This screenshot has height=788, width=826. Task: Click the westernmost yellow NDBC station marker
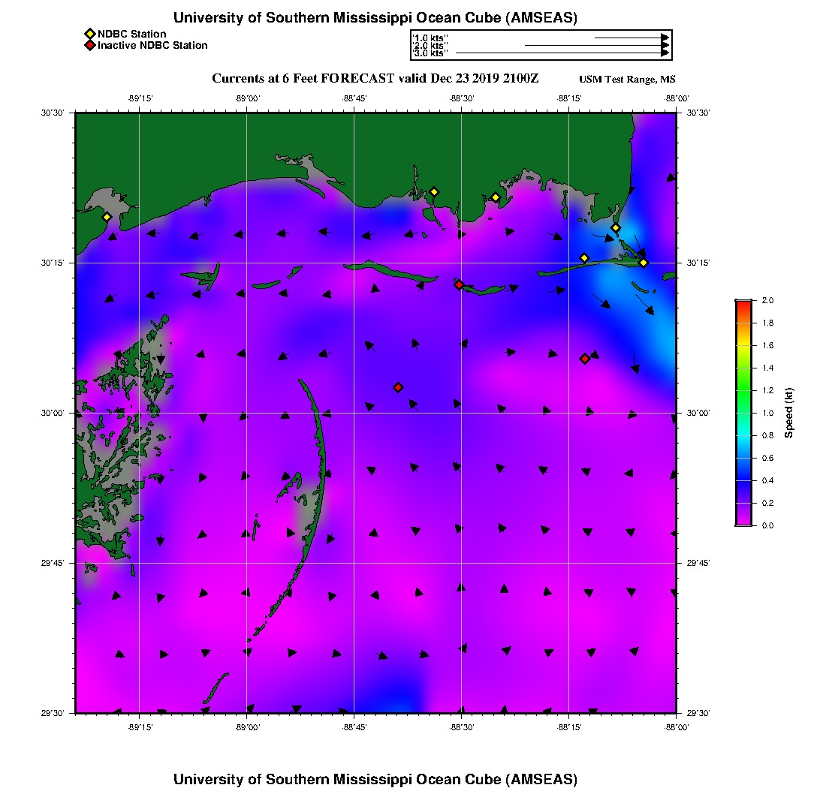pos(107,217)
